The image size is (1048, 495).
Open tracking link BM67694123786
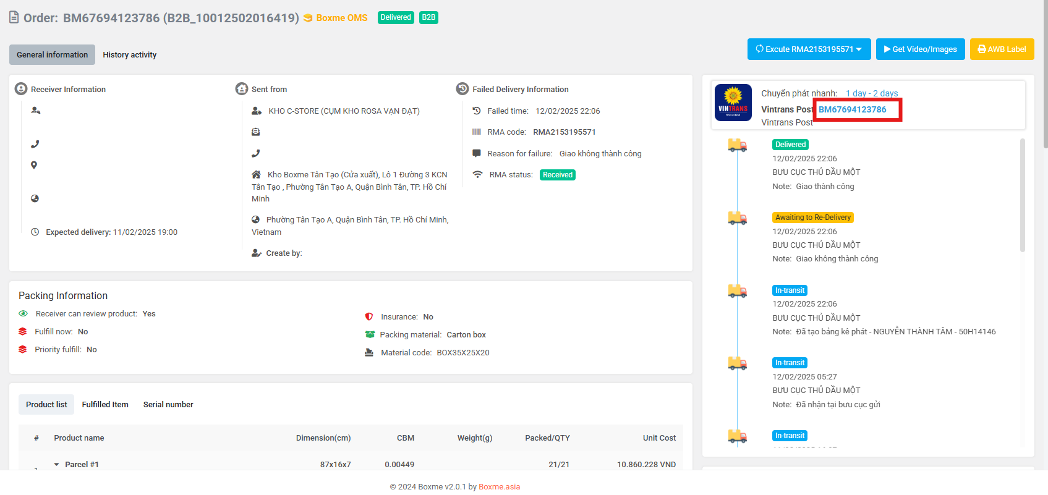[x=852, y=109]
